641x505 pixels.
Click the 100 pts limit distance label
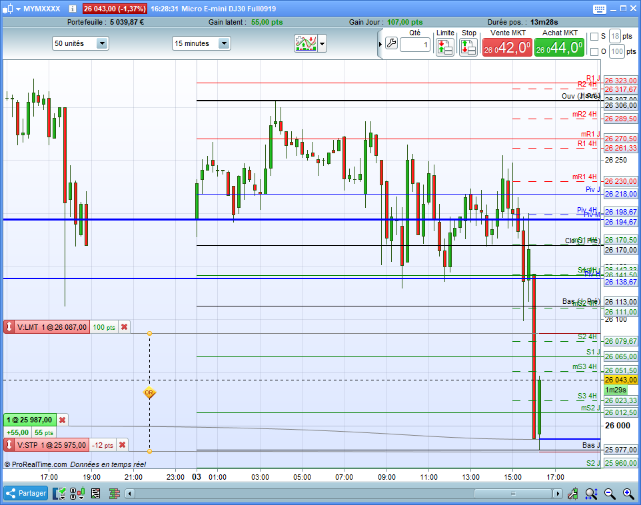pos(104,327)
